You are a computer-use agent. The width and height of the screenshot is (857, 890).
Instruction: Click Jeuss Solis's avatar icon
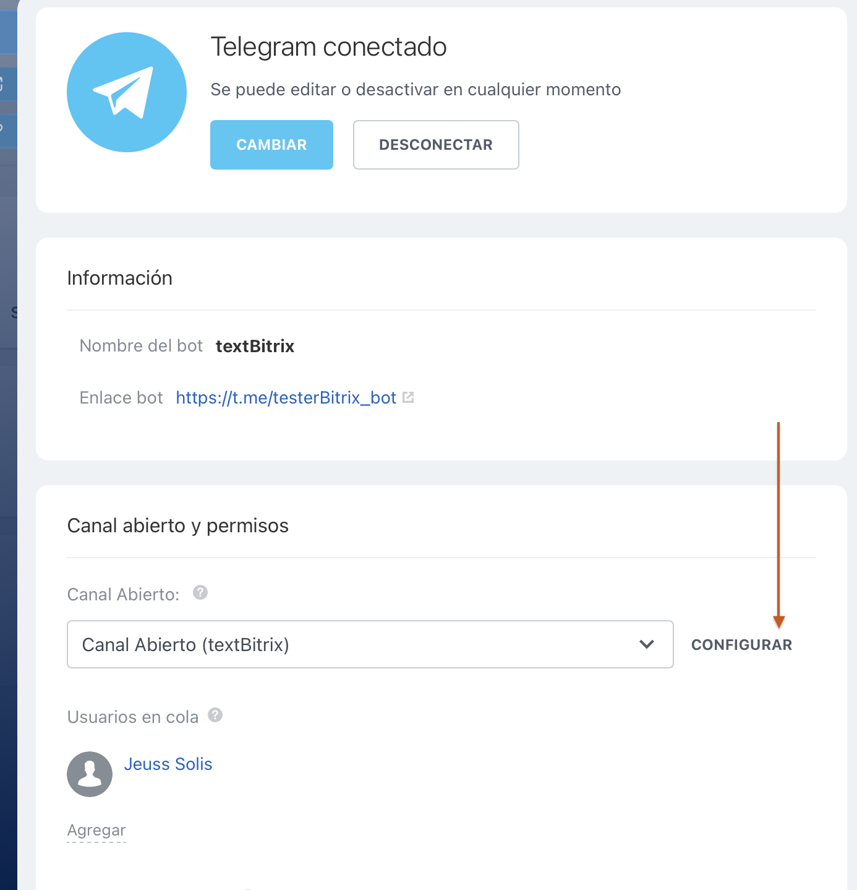90,774
